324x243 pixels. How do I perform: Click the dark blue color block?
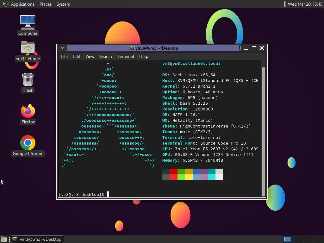196,171
